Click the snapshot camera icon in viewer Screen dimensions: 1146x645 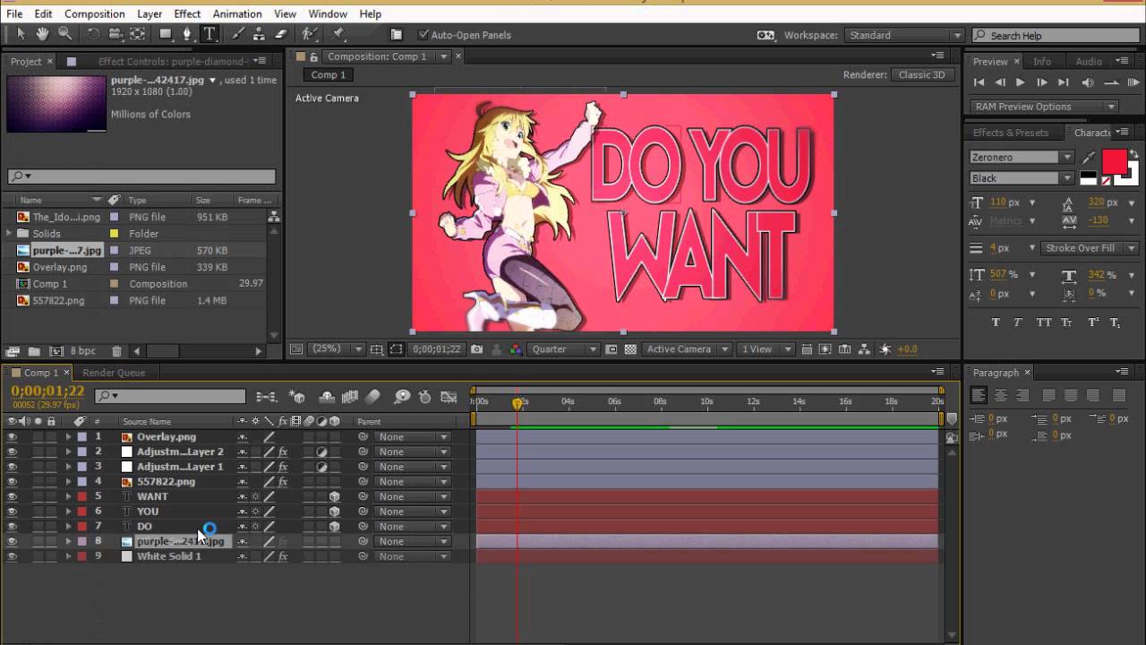click(477, 349)
